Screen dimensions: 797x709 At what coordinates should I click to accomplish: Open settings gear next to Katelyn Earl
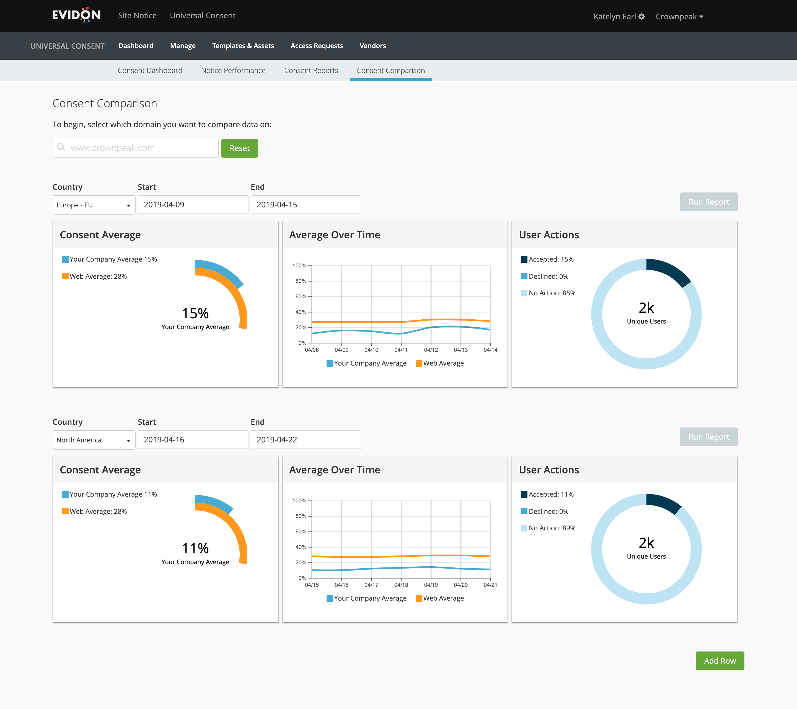pos(641,16)
